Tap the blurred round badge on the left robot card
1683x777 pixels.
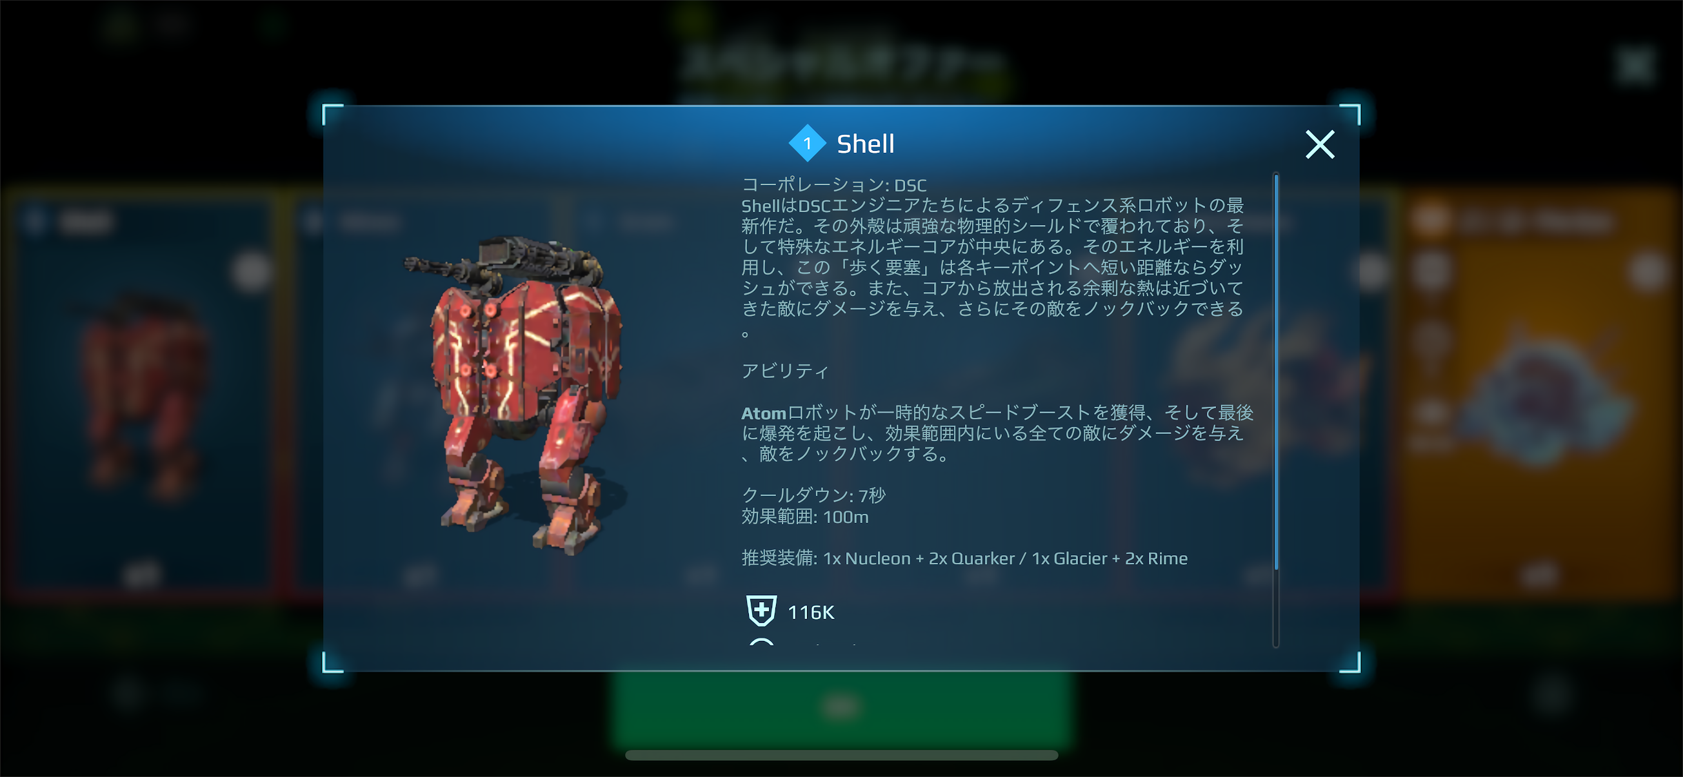[x=250, y=271]
